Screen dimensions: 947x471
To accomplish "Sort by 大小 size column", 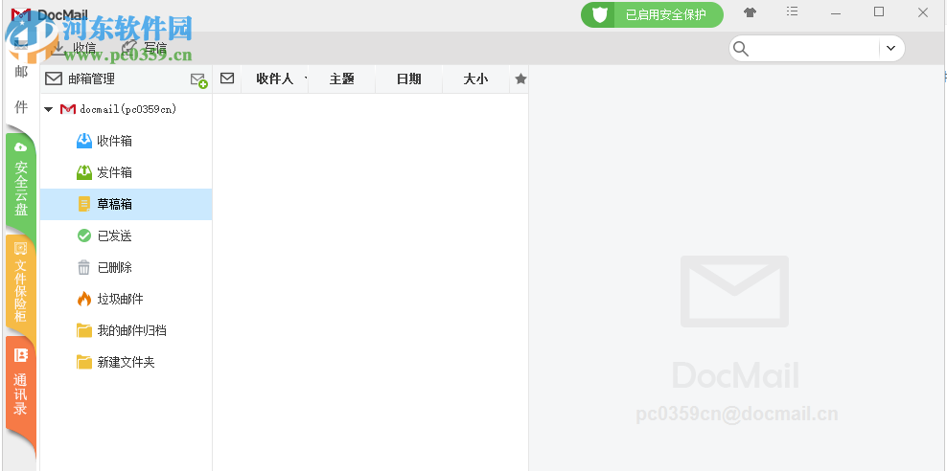I will 476,79.
